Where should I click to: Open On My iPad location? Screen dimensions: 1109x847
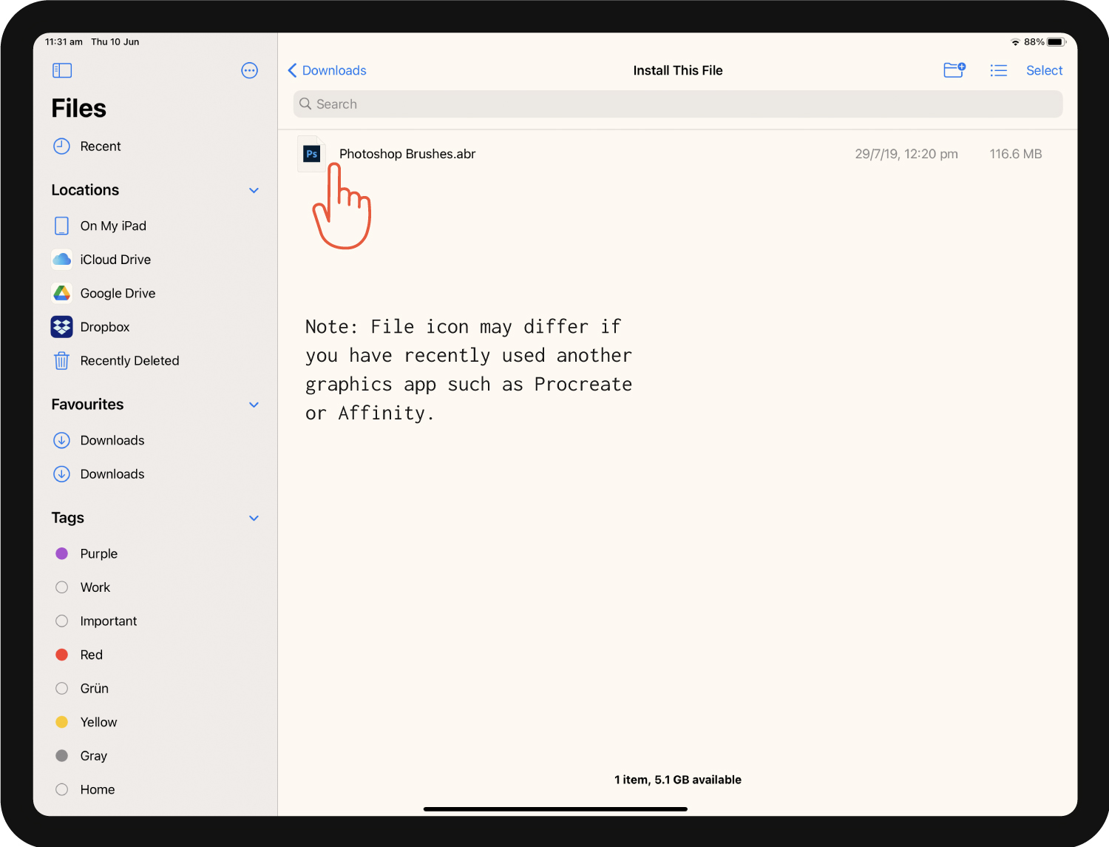point(113,226)
